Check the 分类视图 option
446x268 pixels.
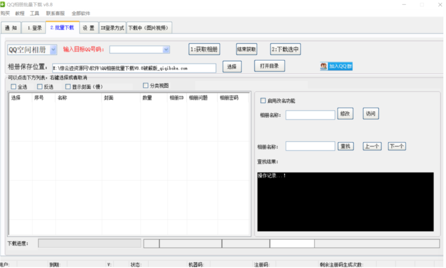pos(146,85)
